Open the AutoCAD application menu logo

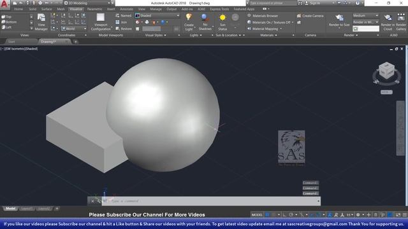4,4
